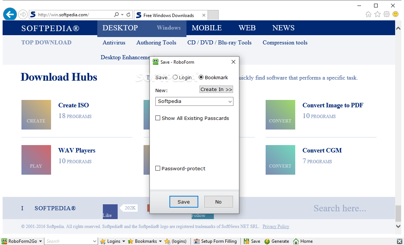
Task: Click the page scrollbar down arrow
Action: tap(398, 226)
